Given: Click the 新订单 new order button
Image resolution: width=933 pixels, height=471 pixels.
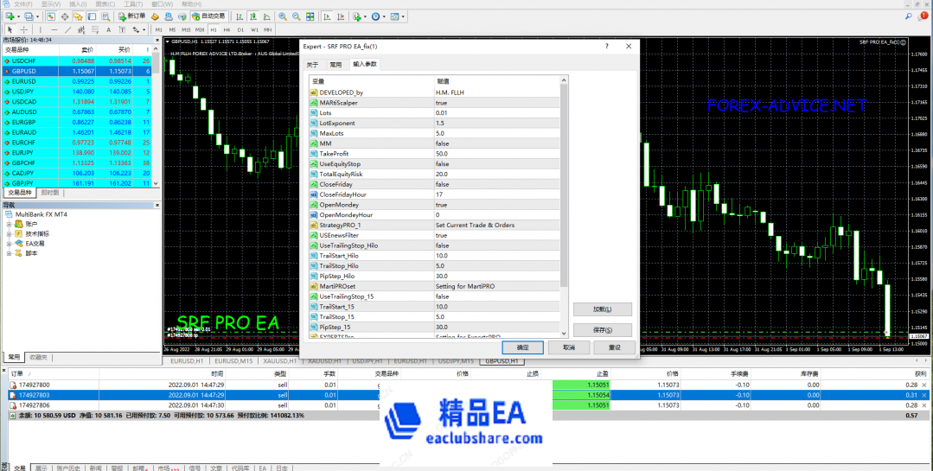Looking at the screenshot, I should point(132,16).
